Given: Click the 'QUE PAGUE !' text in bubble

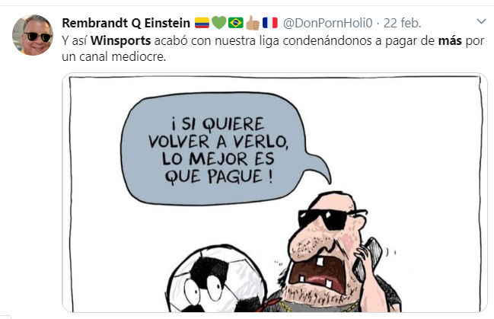Looking at the screenshot, I should 218,177.
